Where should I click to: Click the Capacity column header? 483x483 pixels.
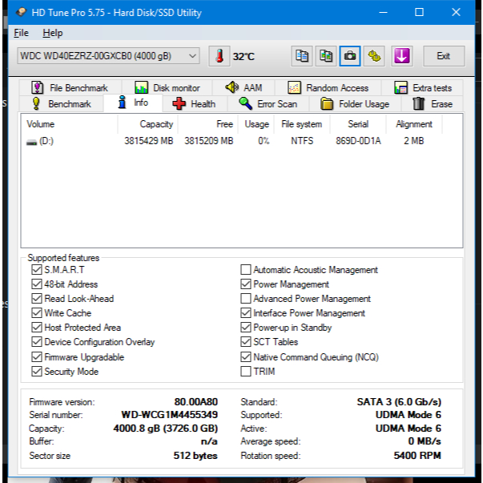pyautogui.click(x=156, y=124)
